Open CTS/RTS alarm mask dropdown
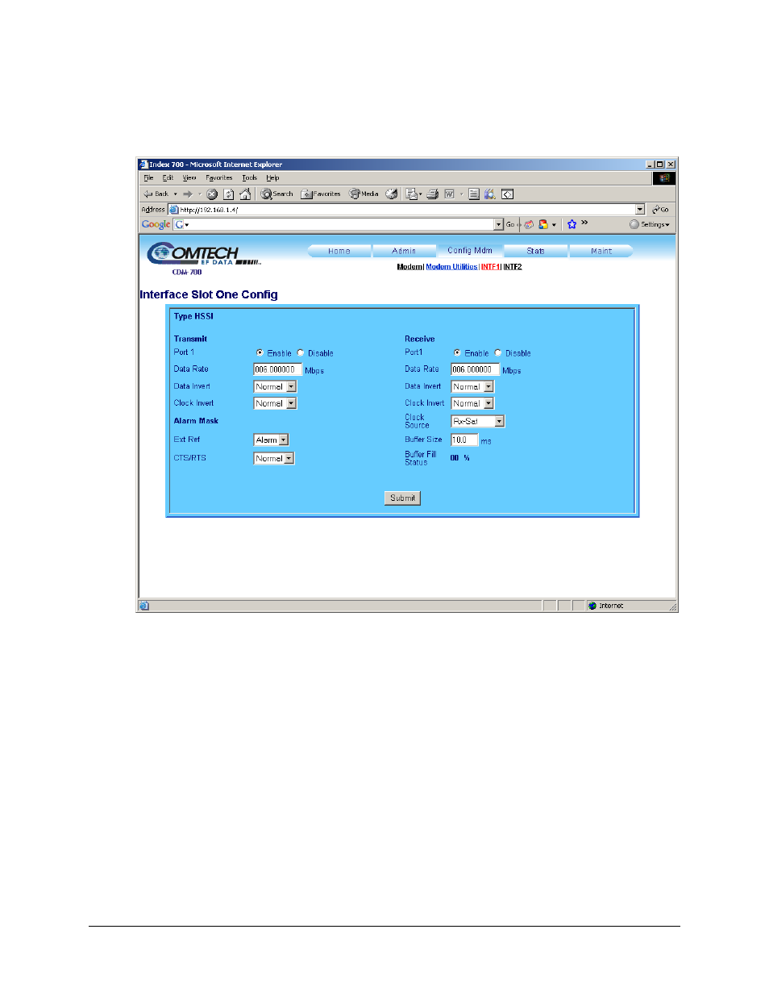 tap(274, 458)
